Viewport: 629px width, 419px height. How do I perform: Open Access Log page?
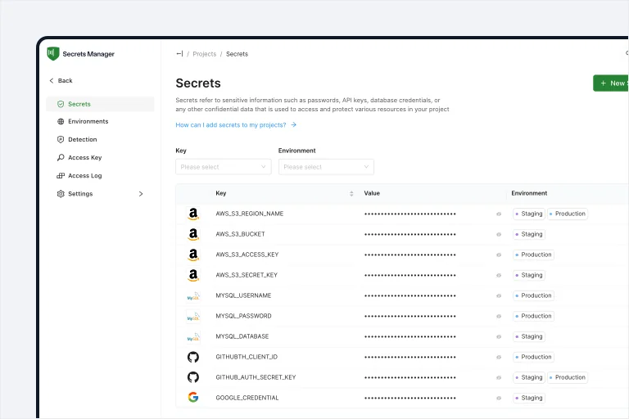pyautogui.click(x=100, y=176)
